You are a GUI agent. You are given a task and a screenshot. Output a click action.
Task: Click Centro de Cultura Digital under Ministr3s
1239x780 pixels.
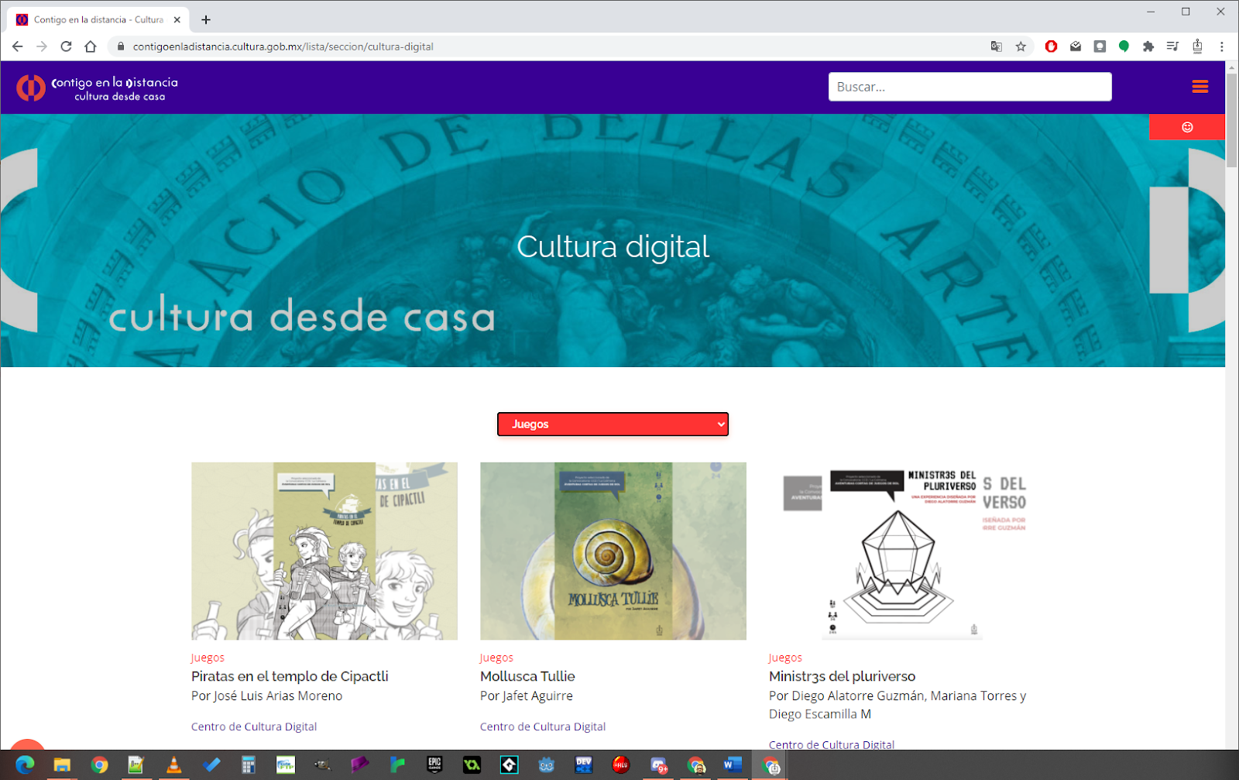point(832,744)
